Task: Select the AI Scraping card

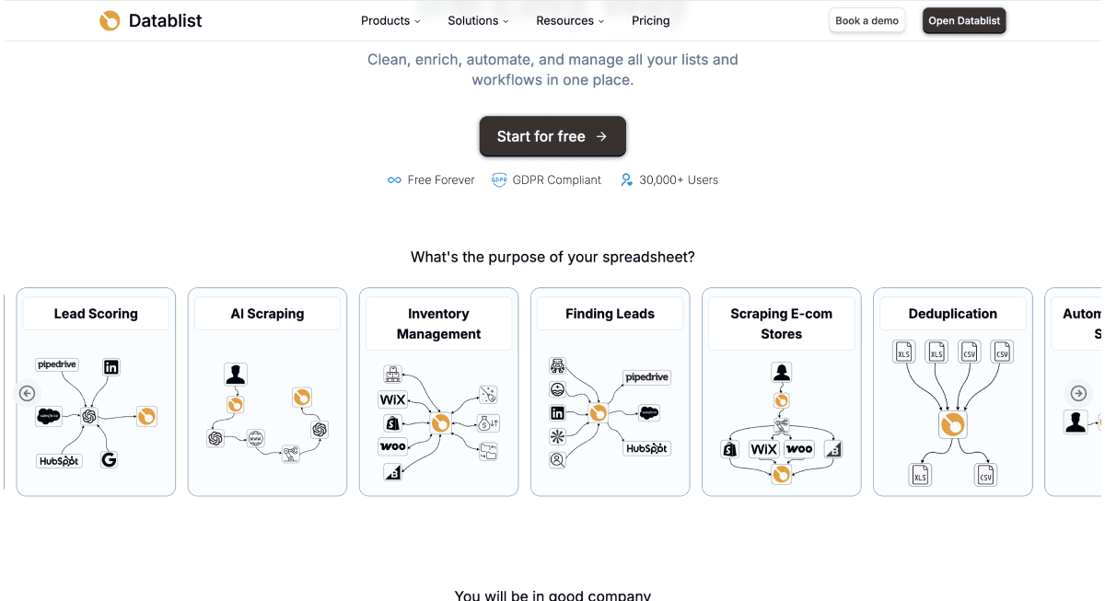Action: point(267,392)
